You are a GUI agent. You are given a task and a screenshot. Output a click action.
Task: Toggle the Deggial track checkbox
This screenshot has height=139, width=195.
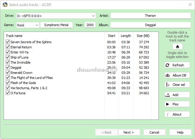tap(8, 67)
